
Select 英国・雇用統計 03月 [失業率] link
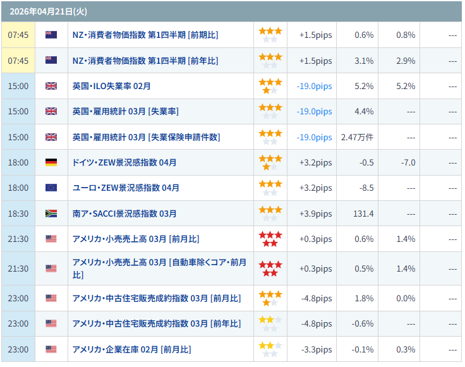125,111
